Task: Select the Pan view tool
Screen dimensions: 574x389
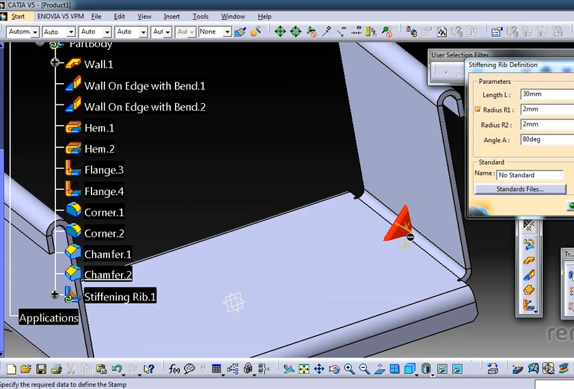Action: 319,369
